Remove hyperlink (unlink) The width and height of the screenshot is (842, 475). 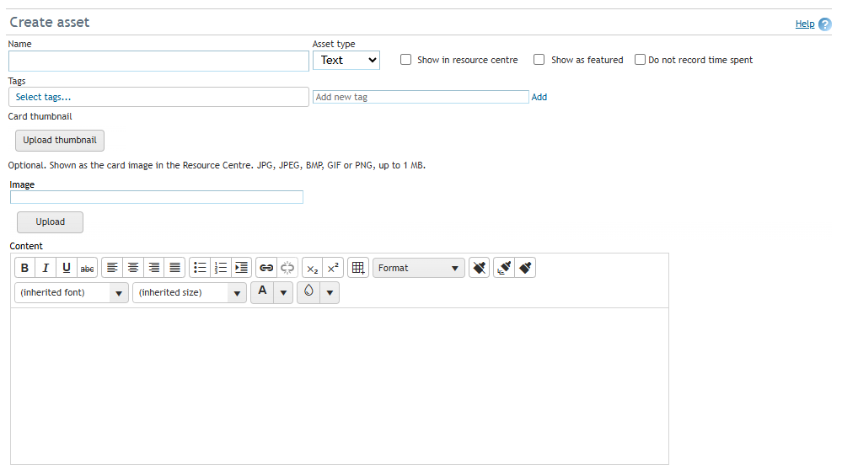coord(287,268)
